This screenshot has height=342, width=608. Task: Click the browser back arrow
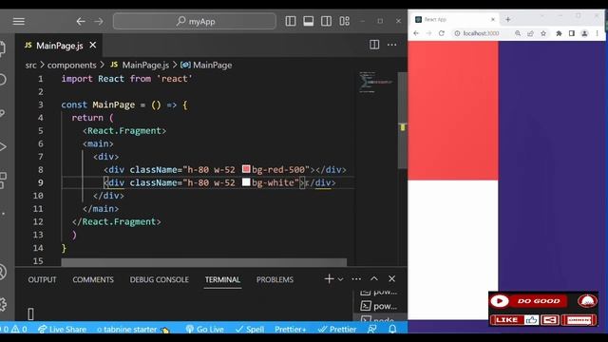pos(416,33)
